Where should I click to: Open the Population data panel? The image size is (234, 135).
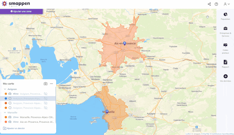point(225,16)
